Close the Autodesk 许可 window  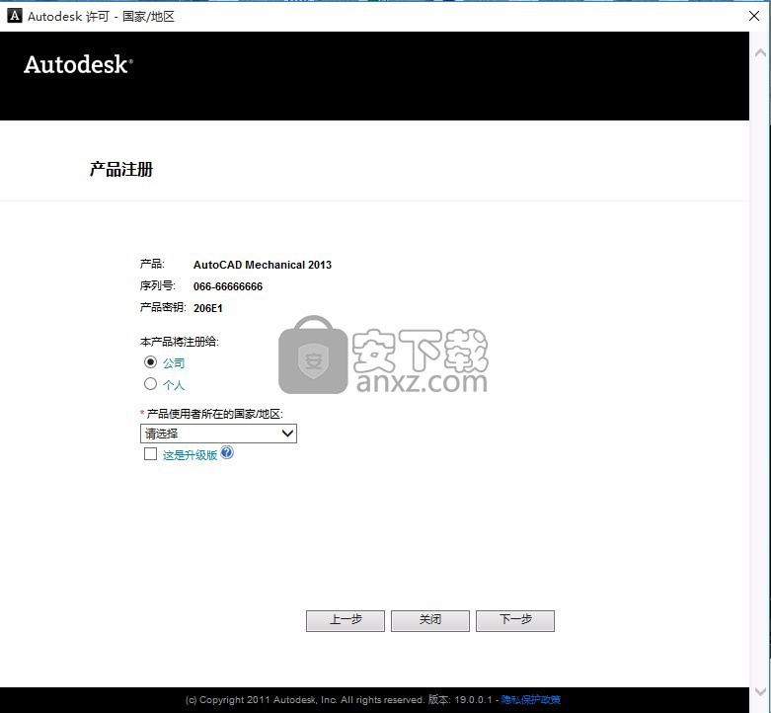click(x=754, y=16)
